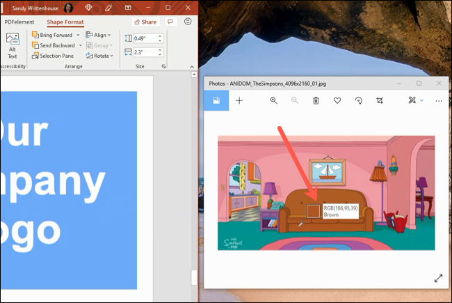
Task: Click the brown color swatch on the couch
Action: tap(313, 211)
